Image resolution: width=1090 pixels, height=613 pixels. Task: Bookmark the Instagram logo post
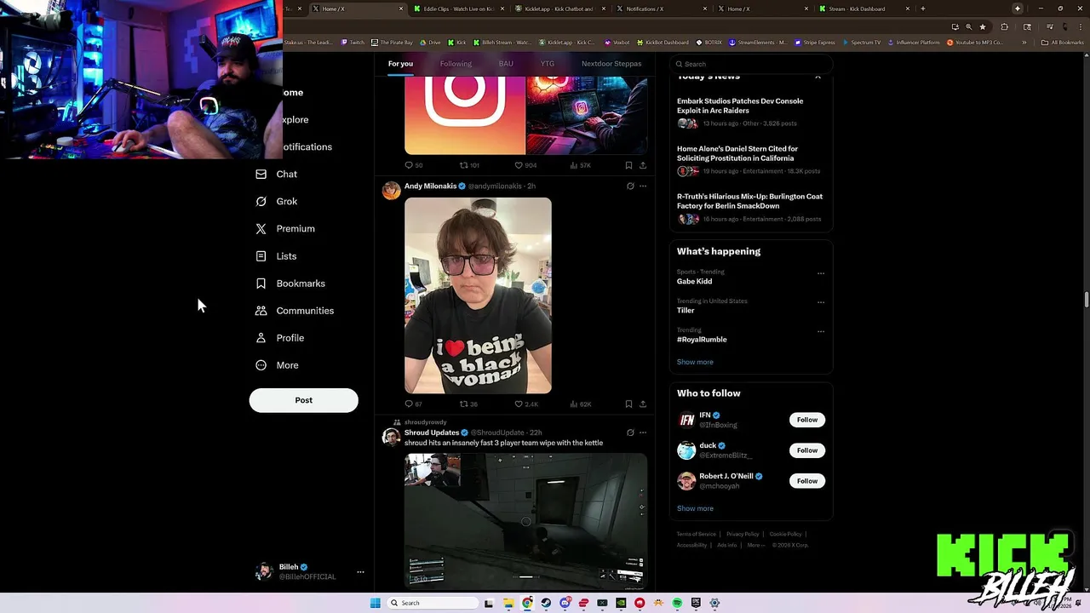pos(628,165)
